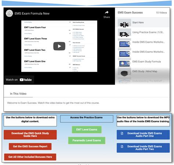Image resolution: width=174 pixels, height=165 pixels.
Task: Open Using Practice Exams ambulance thumbnail
Action: point(124,33)
